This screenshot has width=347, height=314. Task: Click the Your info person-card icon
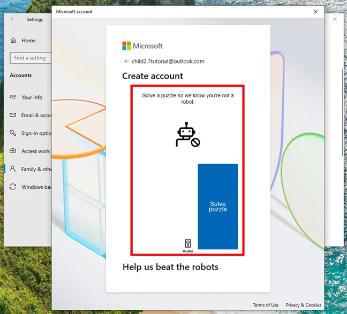13,97
